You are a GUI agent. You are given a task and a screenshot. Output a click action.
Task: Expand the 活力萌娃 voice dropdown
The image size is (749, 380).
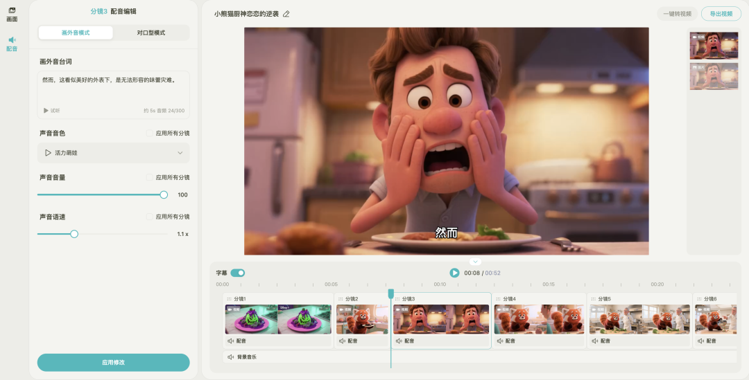click(x=180, y=153)
